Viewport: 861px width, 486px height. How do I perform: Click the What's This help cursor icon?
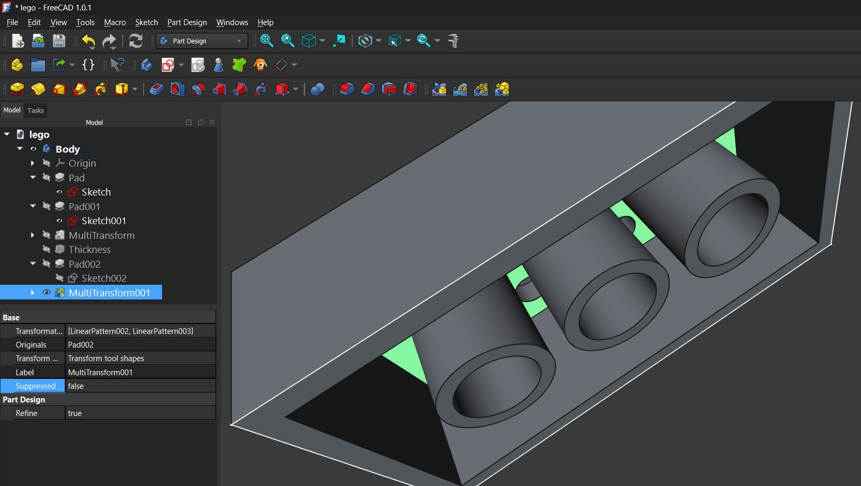click(118, 65)
